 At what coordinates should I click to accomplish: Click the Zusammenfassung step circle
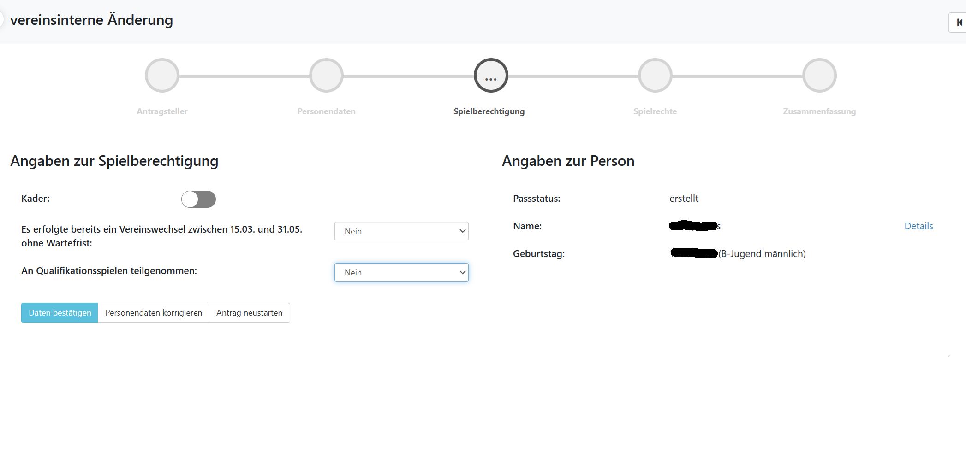(819, 76)
